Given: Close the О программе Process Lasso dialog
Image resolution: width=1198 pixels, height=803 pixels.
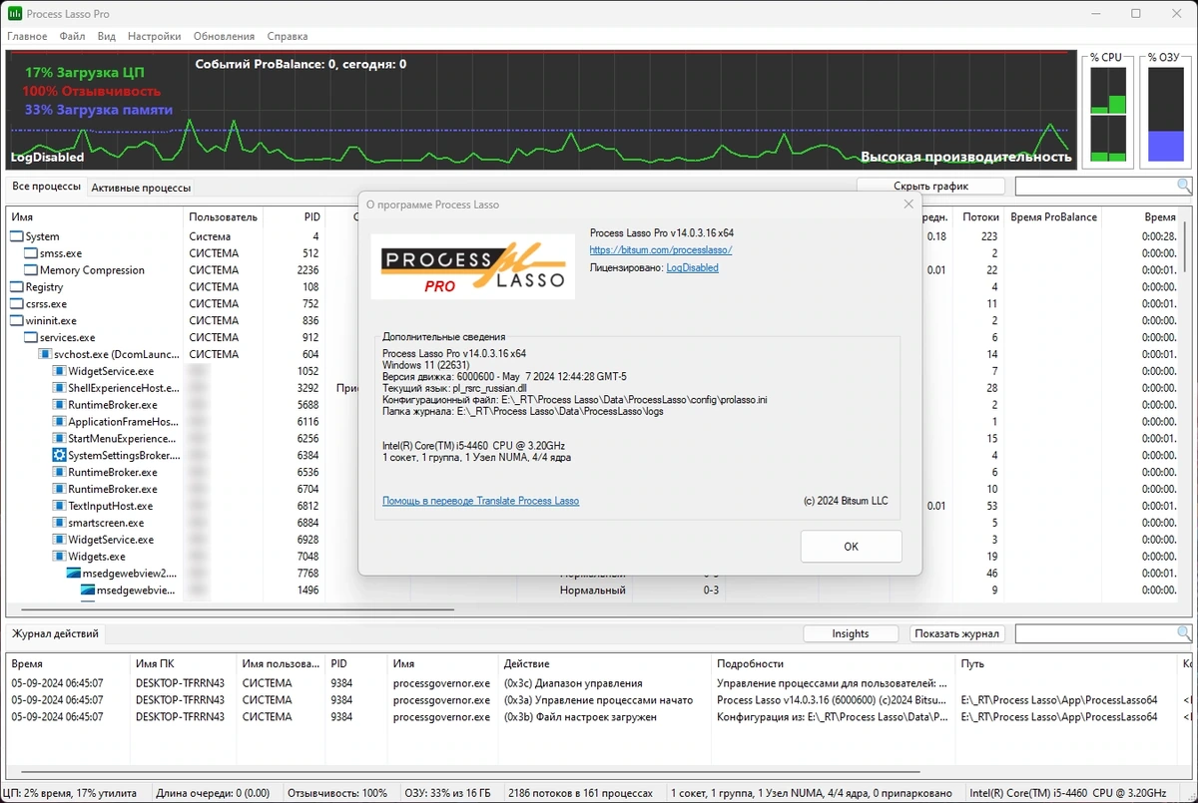Looking at the screenshot, I should pyautogui.click(x=908, y=204).
